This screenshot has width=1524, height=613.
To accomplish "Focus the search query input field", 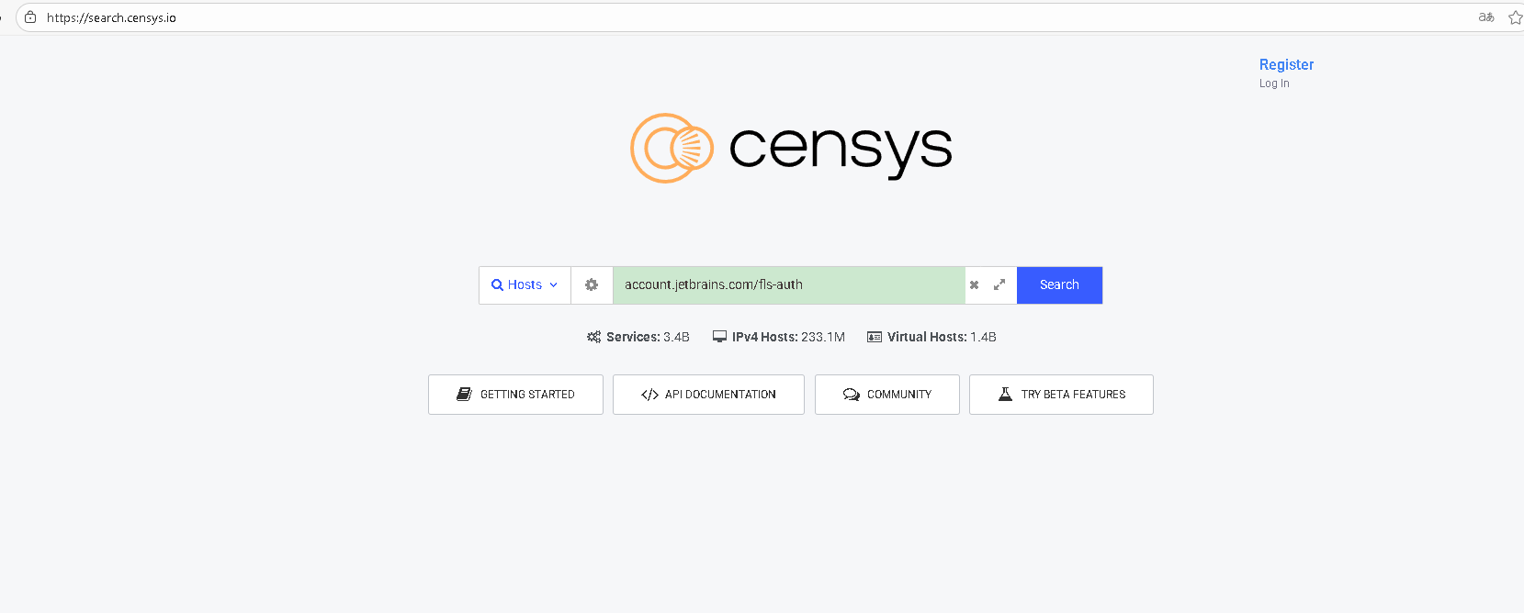I will pyautogui.click(x=788, y=285).
